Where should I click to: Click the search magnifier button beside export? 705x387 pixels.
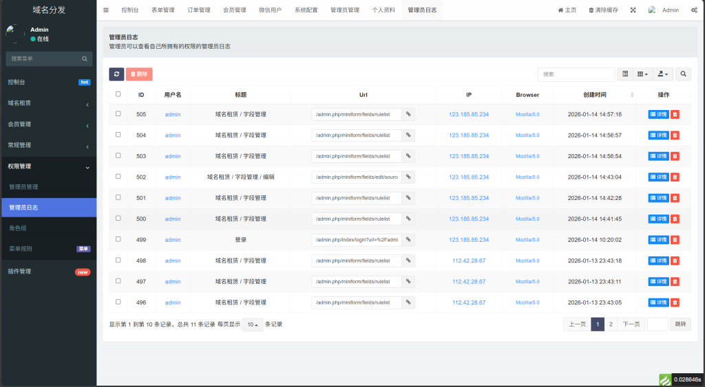[684, 74]
